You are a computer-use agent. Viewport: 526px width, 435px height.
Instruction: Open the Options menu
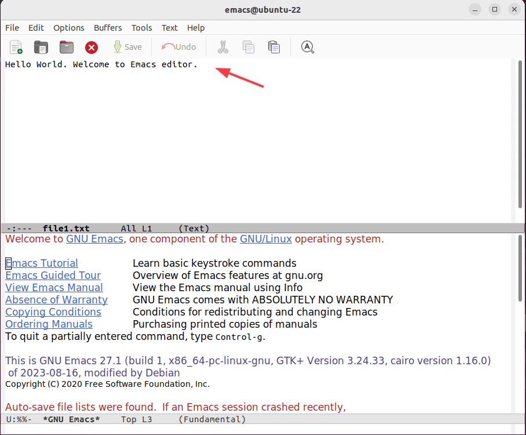pos(68,27)
